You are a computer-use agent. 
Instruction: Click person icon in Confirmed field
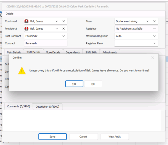click(x=27, y=21)
